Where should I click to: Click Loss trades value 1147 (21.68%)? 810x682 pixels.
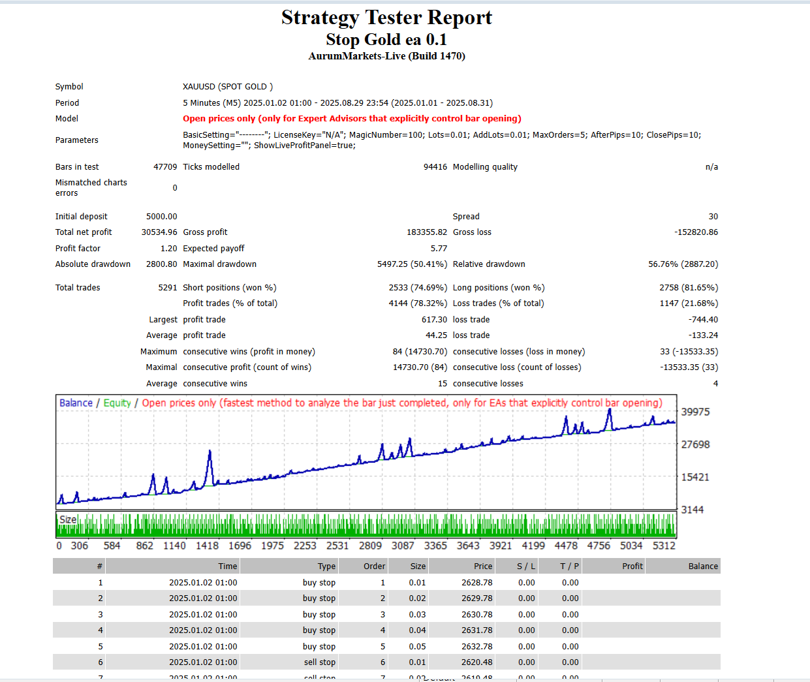689,303
